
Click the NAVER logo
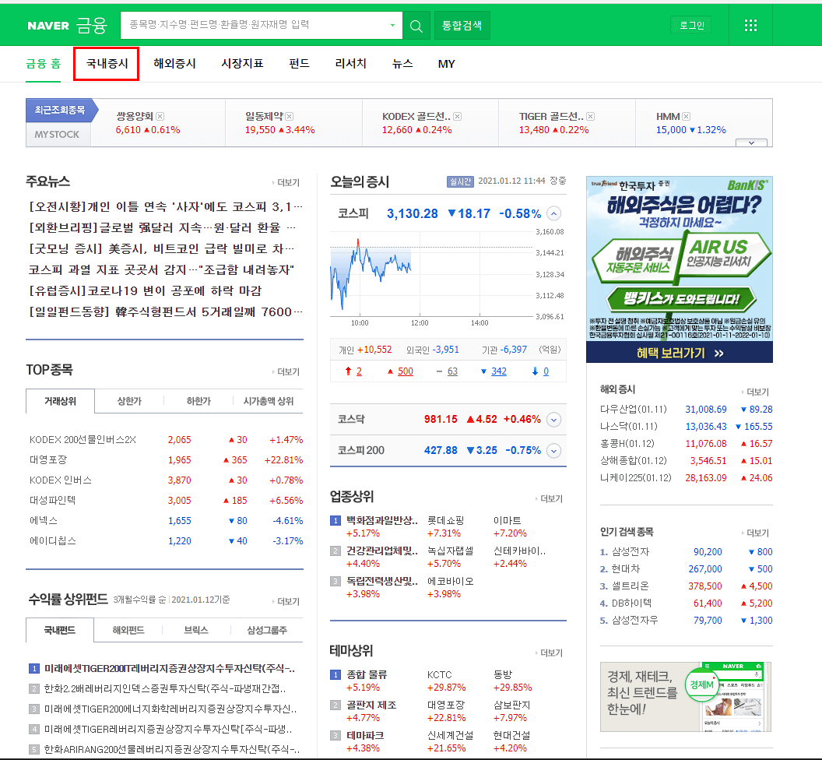point(48,26)
